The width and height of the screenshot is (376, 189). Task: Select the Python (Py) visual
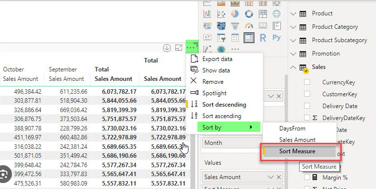pyautogui.click(x=276, y=38)
